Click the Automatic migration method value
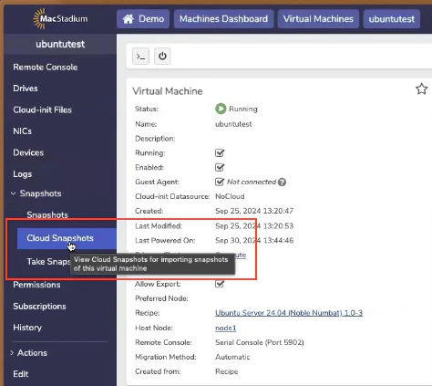 232,357
